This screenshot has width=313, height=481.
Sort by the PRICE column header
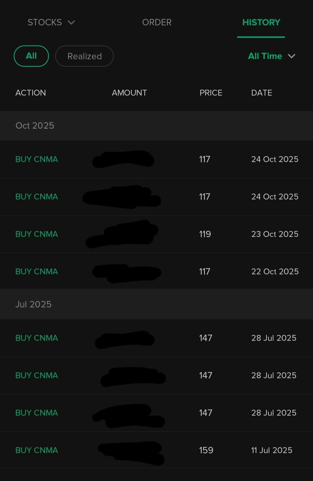click(x=211, y=93)
